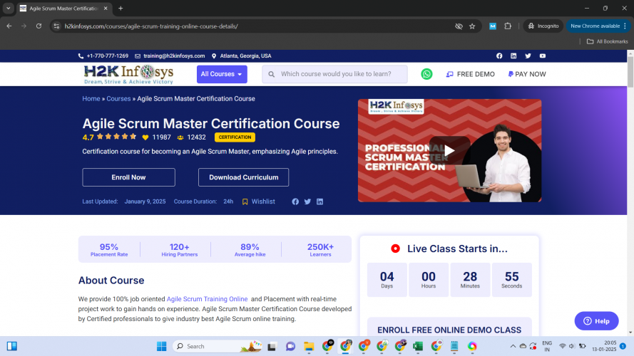Click the CERTIFICATION badge
Viewport: 634px width, 356px height.
click(x=235, y=137)
